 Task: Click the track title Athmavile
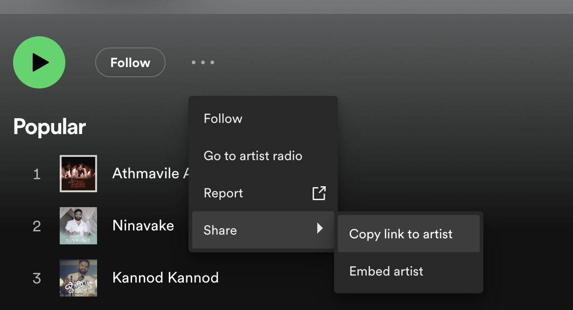(x=149, y=174)
